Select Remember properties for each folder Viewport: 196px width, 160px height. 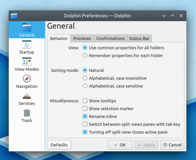(85, 56)
